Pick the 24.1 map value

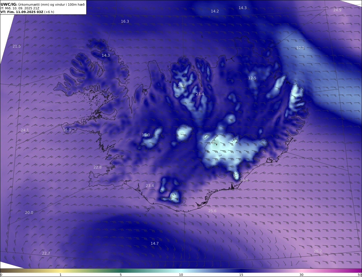[25, 130]
